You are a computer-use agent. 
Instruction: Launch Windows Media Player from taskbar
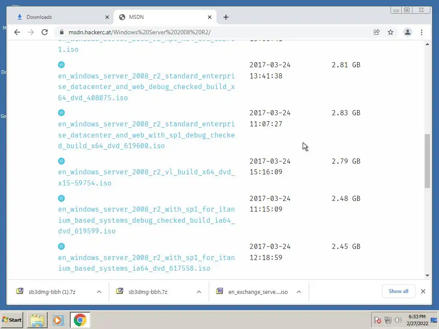tap(58, 320)
